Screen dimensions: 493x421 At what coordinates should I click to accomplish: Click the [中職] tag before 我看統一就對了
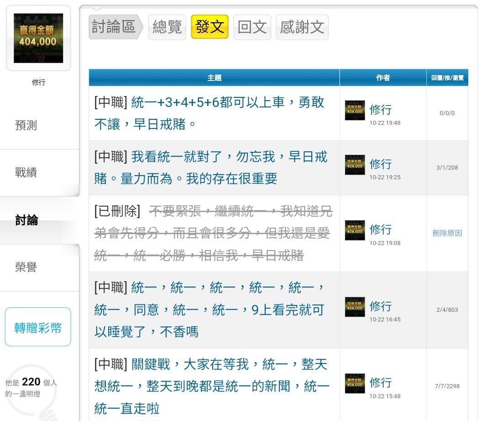coord(110,157)
